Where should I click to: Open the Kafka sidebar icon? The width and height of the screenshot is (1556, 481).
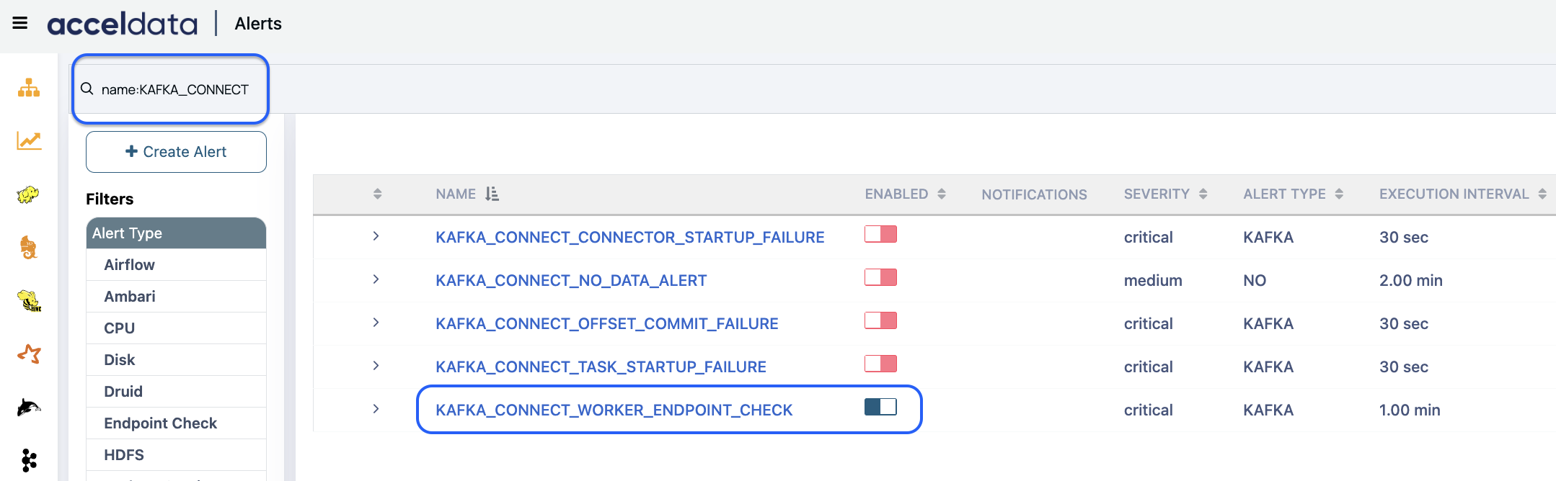pos(29,459)
